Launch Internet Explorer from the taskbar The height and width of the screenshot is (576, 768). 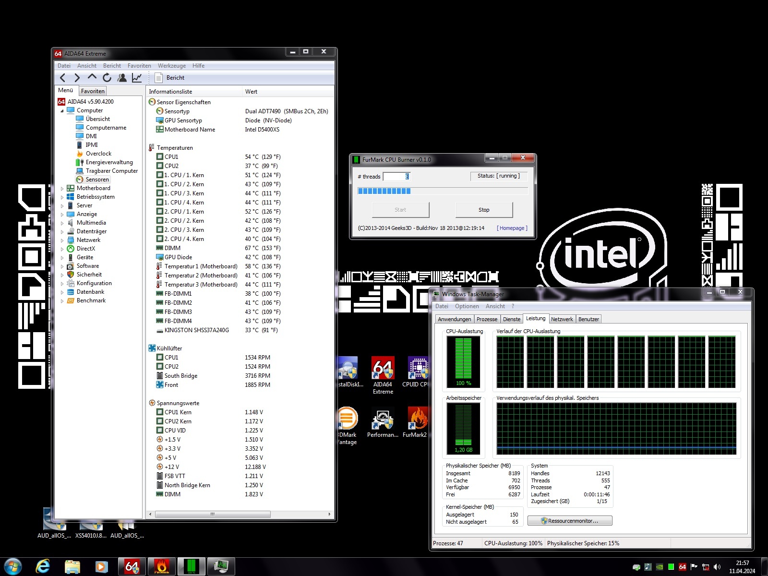43,566
